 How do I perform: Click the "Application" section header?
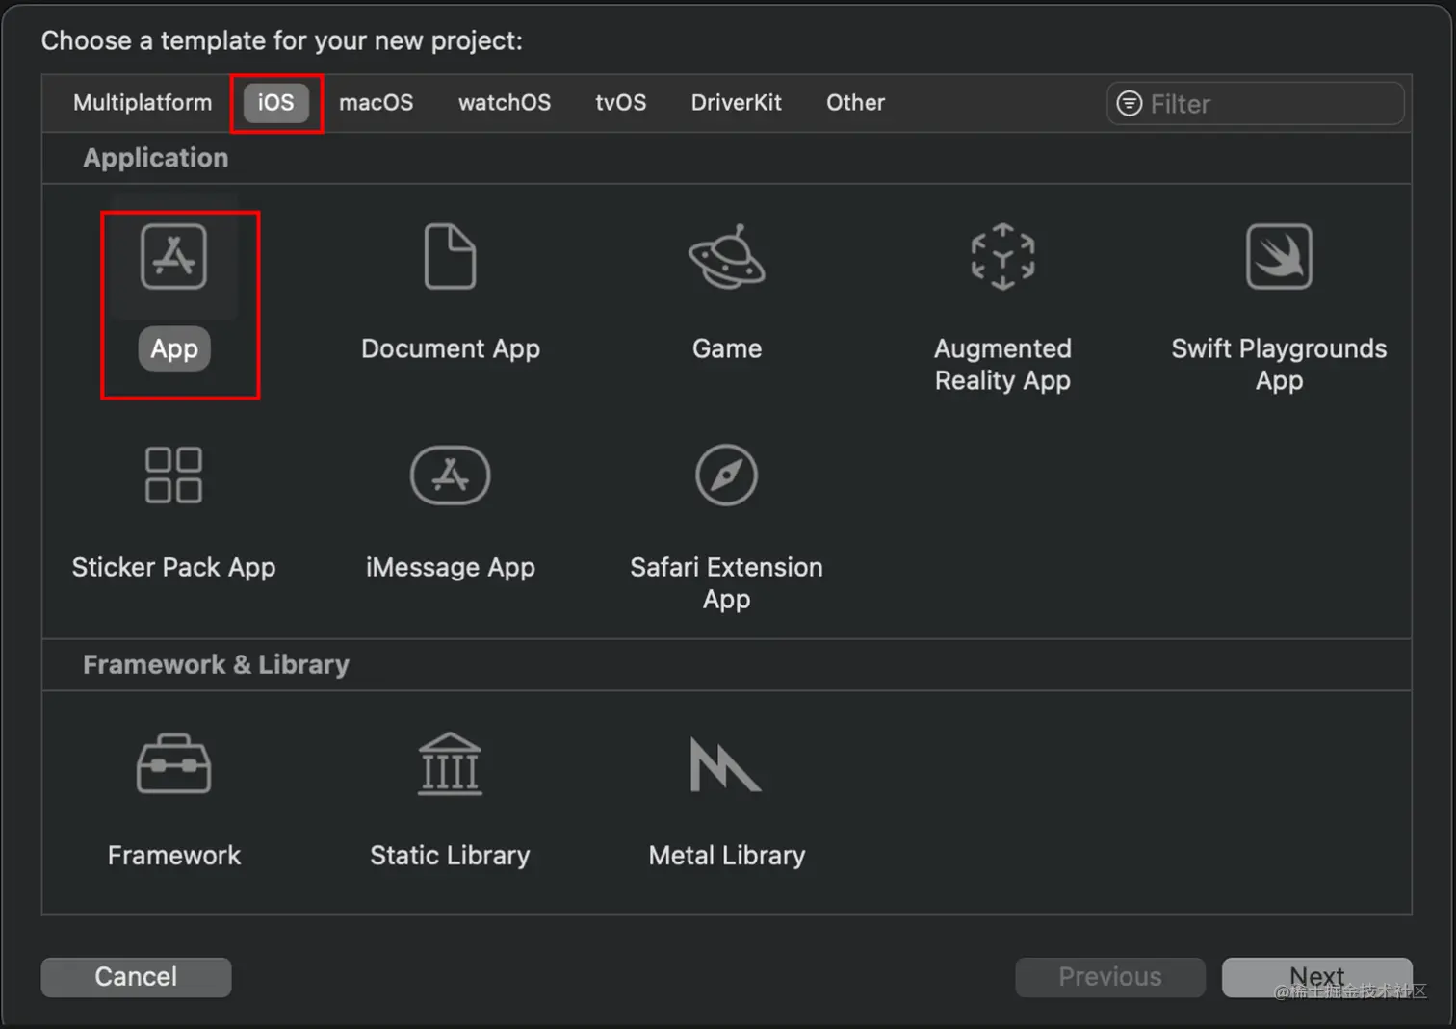point(156,158)
